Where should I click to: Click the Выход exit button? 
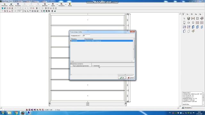coord(70,5)
